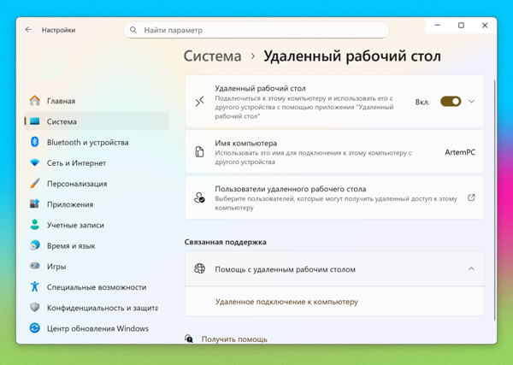Maximize the Settings window
513x365 pixels.
coord(461,25)
